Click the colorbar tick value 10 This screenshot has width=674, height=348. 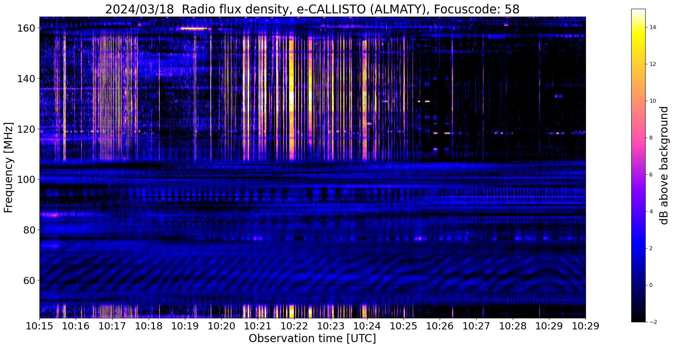click(x=653, y=101)
